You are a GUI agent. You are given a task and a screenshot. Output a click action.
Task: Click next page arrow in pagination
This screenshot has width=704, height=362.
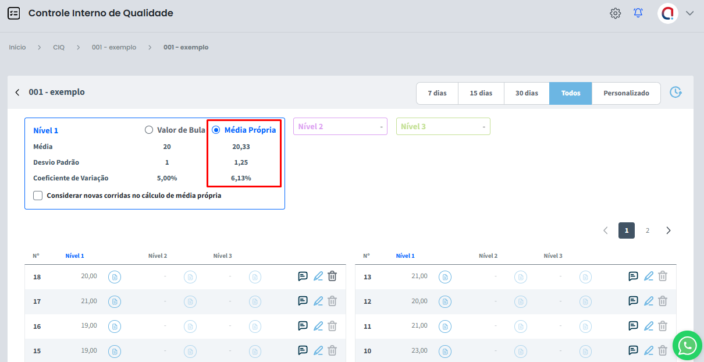click(x=669, y=230)
